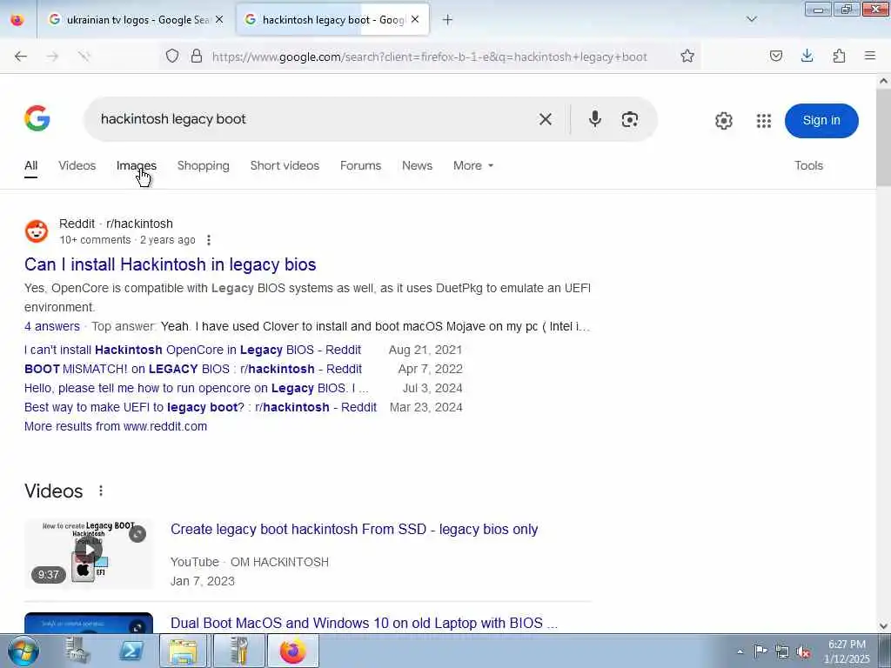Open 'Can I install Hackintosh in legacy bios'
Viewport: 891px width, 668px height.
click(170, 264)
